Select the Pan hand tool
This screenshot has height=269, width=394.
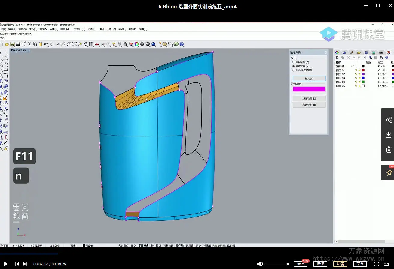pos(52,44)
